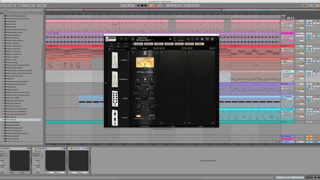Click the arrangement overview loop region bar

(152, 9)
